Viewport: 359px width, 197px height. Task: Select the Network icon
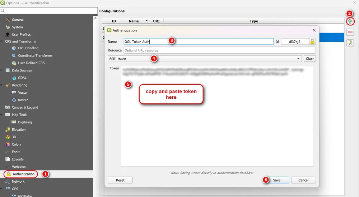coord(8,182)
